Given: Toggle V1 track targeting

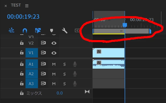Looking at the screenshot, I should (x=32, y=53).
